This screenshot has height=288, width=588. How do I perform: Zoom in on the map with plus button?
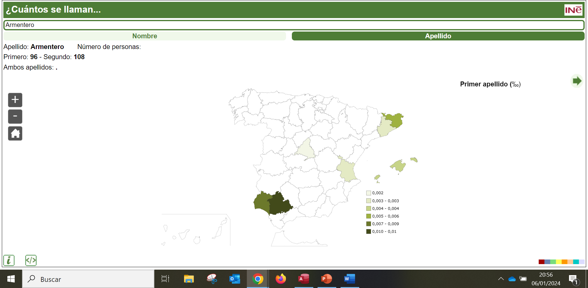(x=15, y=100)
